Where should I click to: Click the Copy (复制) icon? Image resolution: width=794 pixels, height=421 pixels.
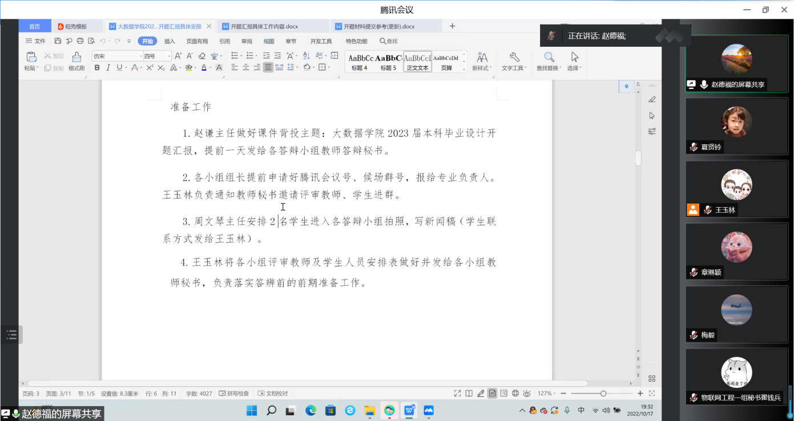[x=54, y=68]
